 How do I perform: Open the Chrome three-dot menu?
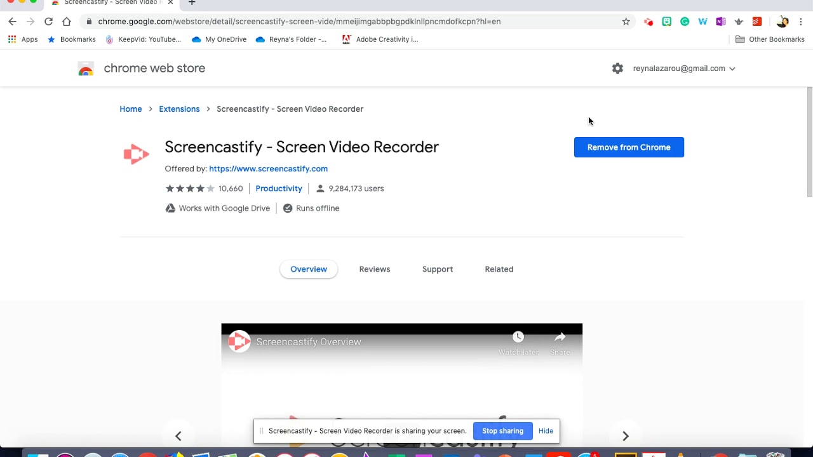[801, 22]
